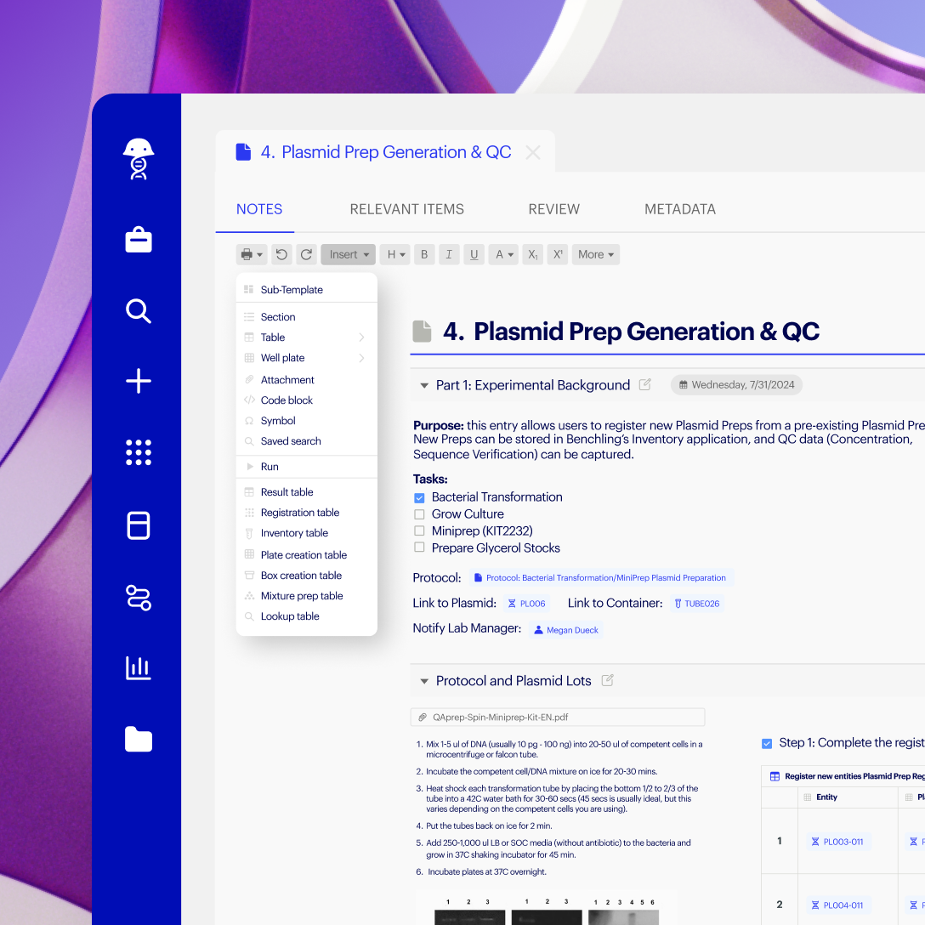Choose Registration table from the Insert menu

click(x=307, y=513)
